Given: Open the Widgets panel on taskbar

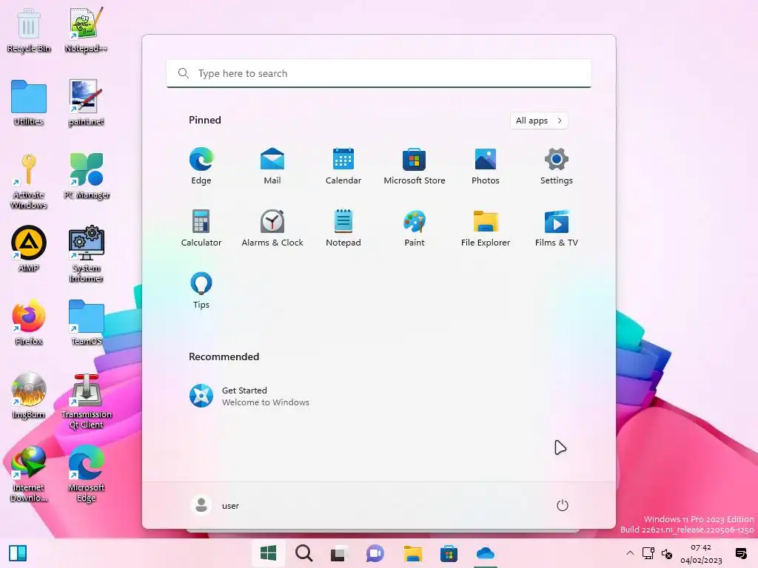Looking at the screenshot, I should 18,553.
